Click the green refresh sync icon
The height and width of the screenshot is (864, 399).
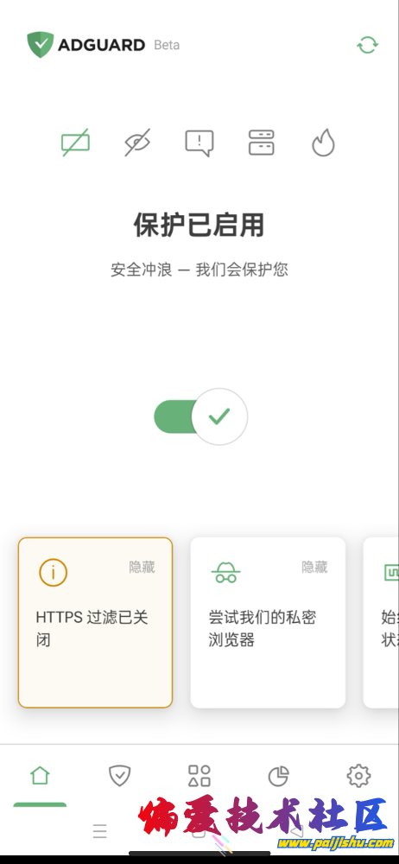click(x=368, y=45)
